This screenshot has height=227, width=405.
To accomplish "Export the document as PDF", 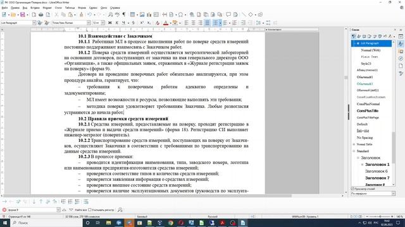I will 34,15.
